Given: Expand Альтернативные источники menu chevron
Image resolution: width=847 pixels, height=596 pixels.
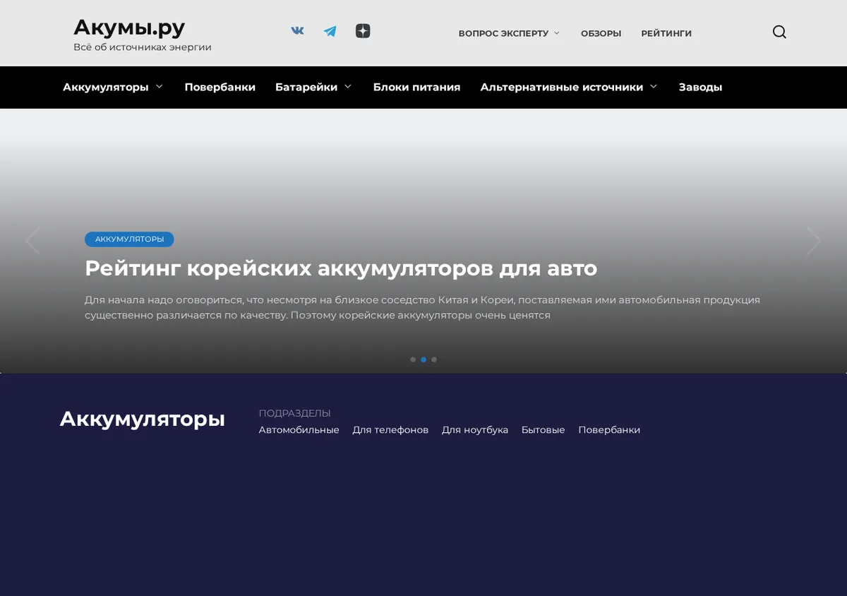Looking at the screenshot, I should (x=654, y=87).
